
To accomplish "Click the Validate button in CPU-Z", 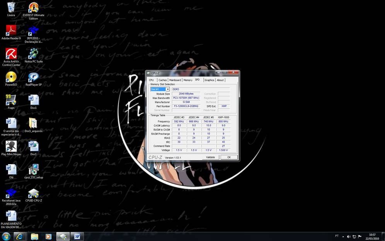I will click(210, 157).
